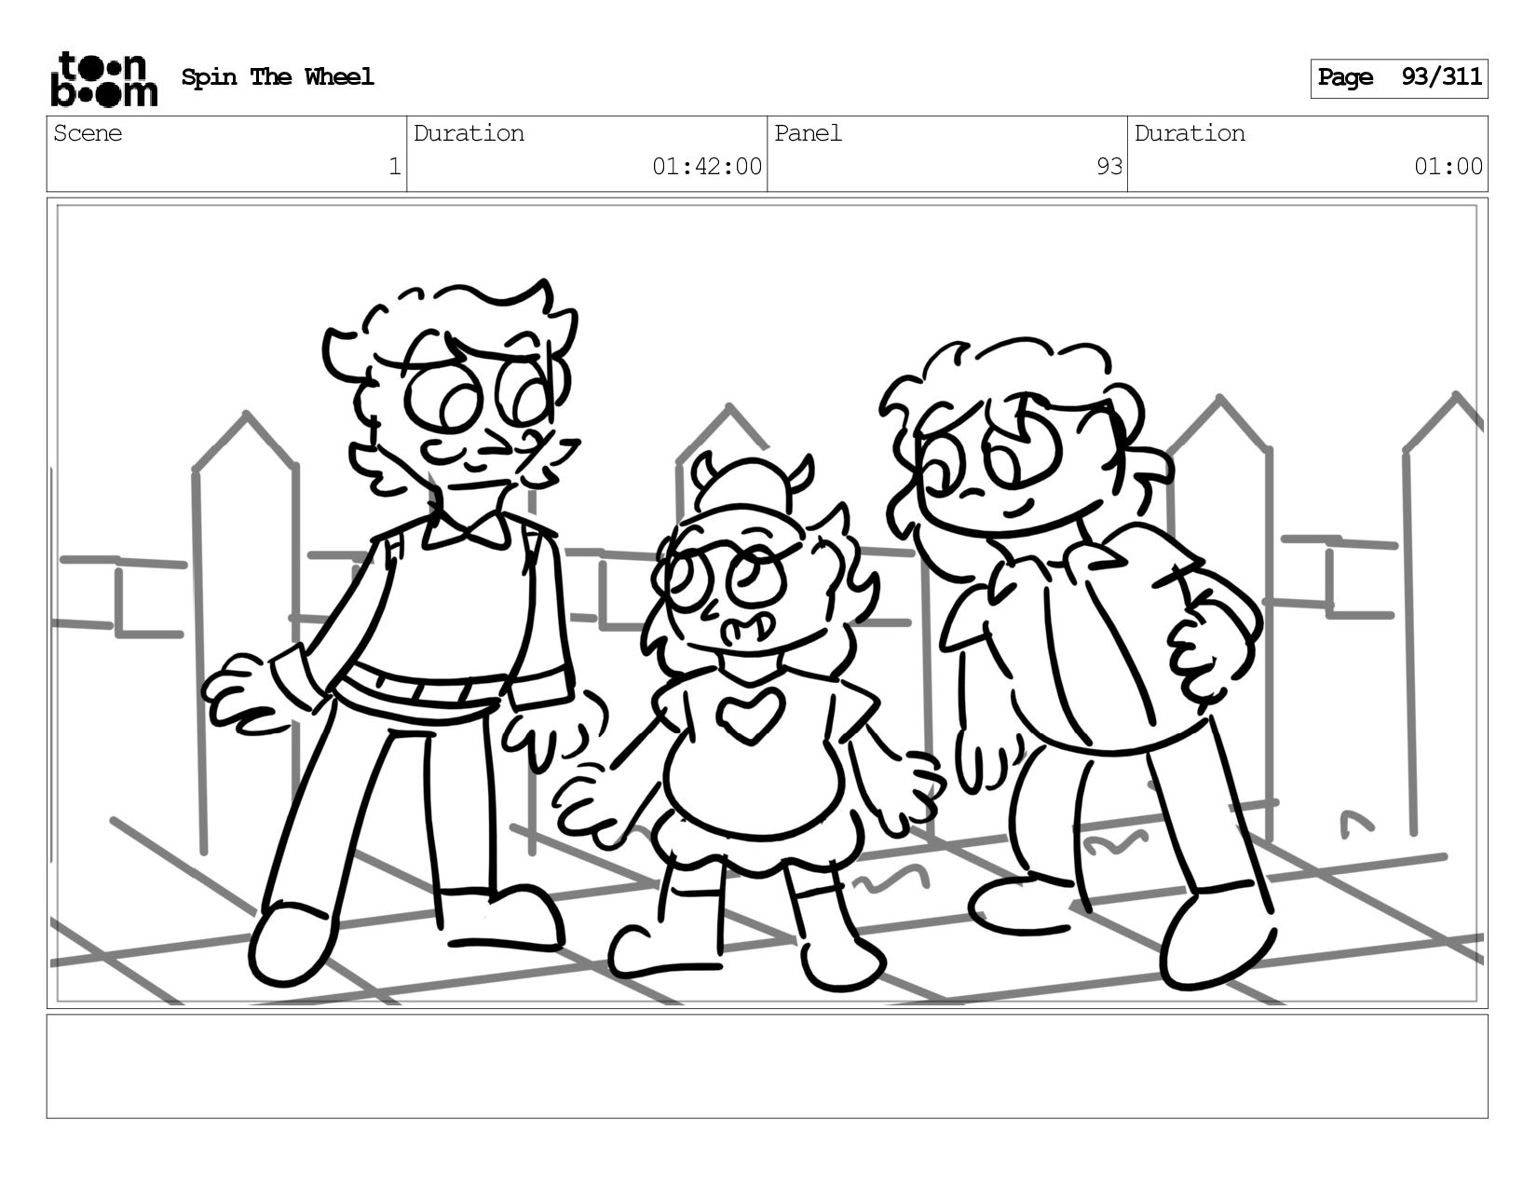Select the 'Spin The Wheel' title text
Viewport: 1537px width, 1188px height.
tap(278, 77)
